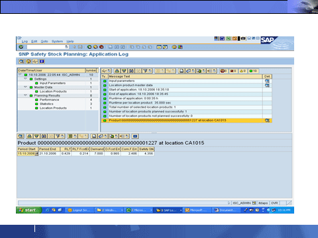Click the Sort ascending icon in message toolbar

click(x=117, y=71)
